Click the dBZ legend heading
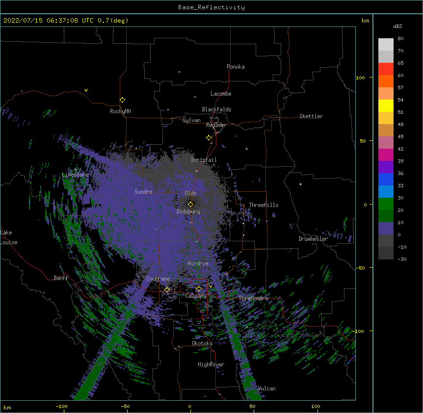The image size is (423, 413). pyautogui.click(x=397, y=26)
